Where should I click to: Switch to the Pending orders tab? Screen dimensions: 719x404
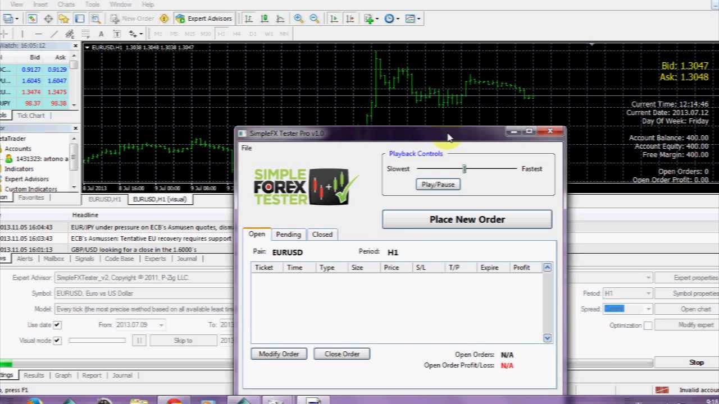288,235
